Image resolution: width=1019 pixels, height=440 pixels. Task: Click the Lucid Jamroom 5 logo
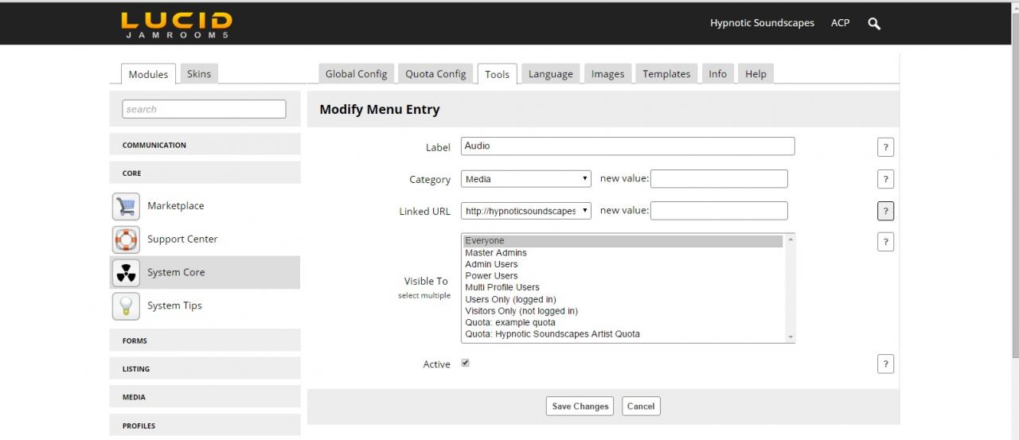177,25
